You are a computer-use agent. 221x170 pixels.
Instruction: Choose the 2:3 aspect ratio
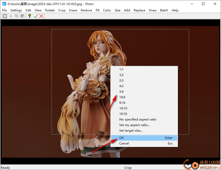coord(144,80)
